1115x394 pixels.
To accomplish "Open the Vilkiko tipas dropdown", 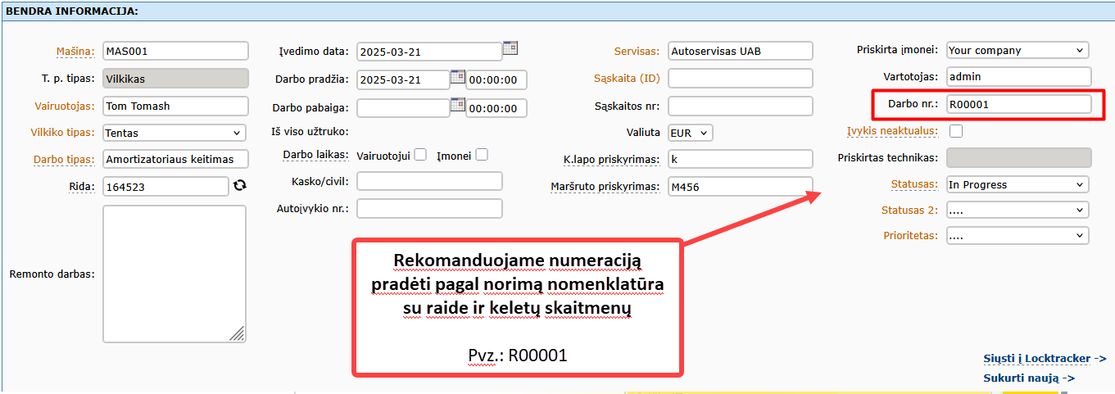I will pyautogui.click(x=175, y=133).
